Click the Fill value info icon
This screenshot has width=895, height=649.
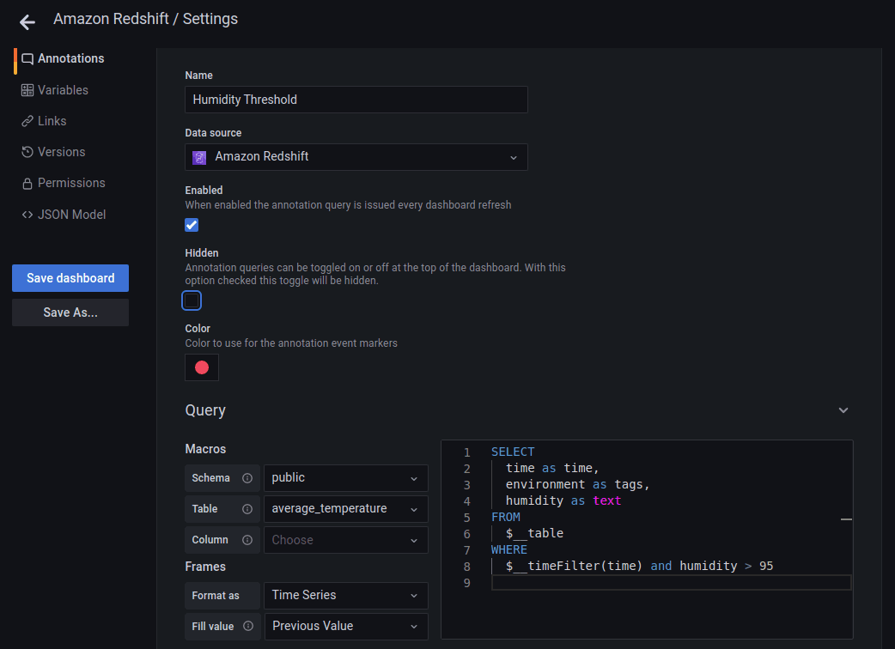point(248,626)
